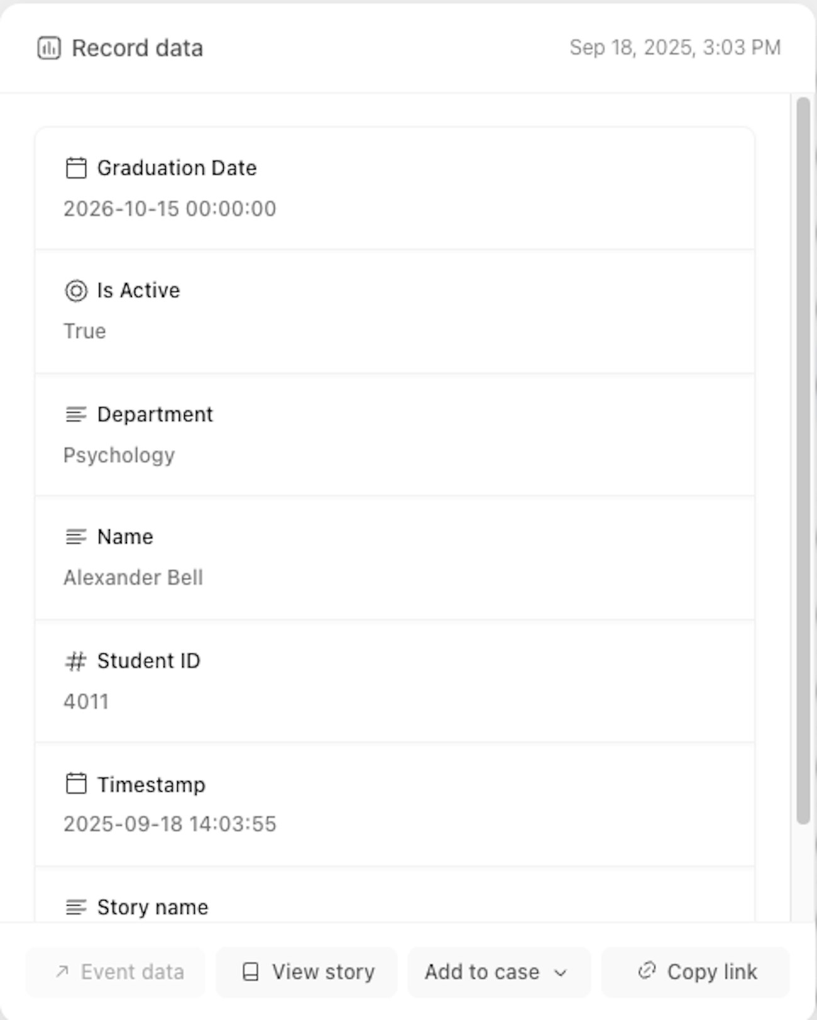817x1020 pixels.
Task: Click the name value Alexander Bell
Action: point(133,578)
